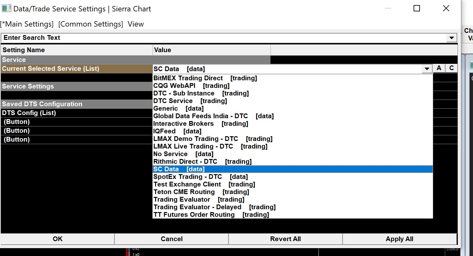The height and width of the screenshot is (256, 473).
Task: Select Interactive Brokers service
Action: click(x=293, y=124)
